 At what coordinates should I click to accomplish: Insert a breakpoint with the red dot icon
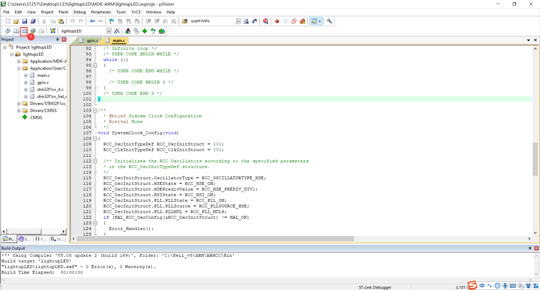pos(277,21)
